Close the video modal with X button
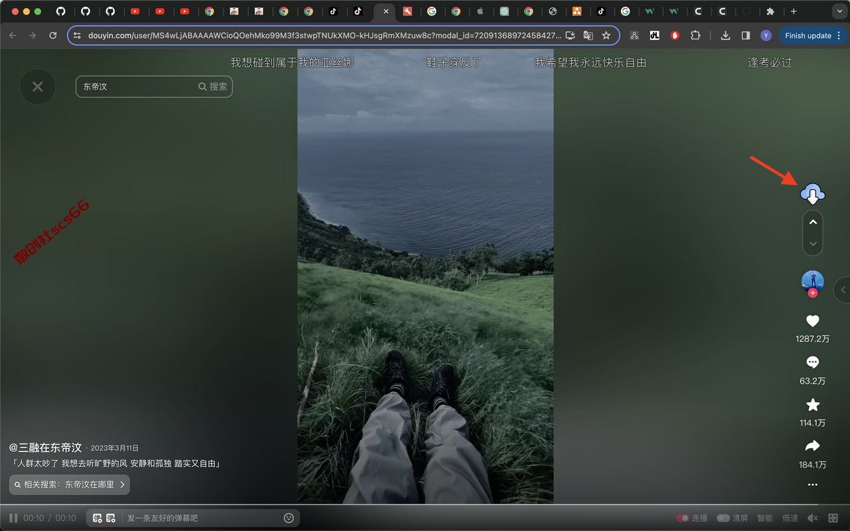Viewport: 850px width, 531px height. (38, 86)
